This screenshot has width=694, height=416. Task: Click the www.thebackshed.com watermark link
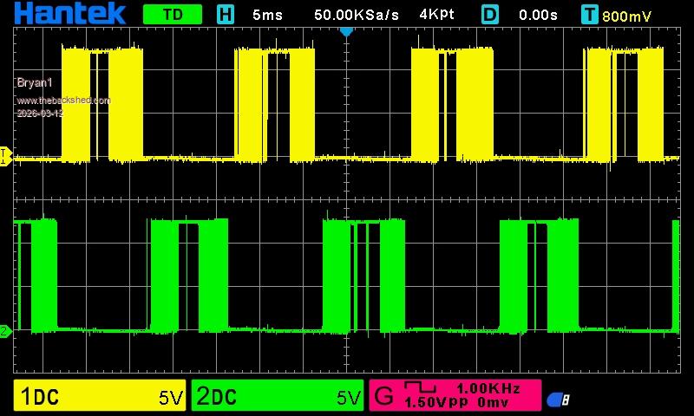pyautogui.click(x=64, y=101)
